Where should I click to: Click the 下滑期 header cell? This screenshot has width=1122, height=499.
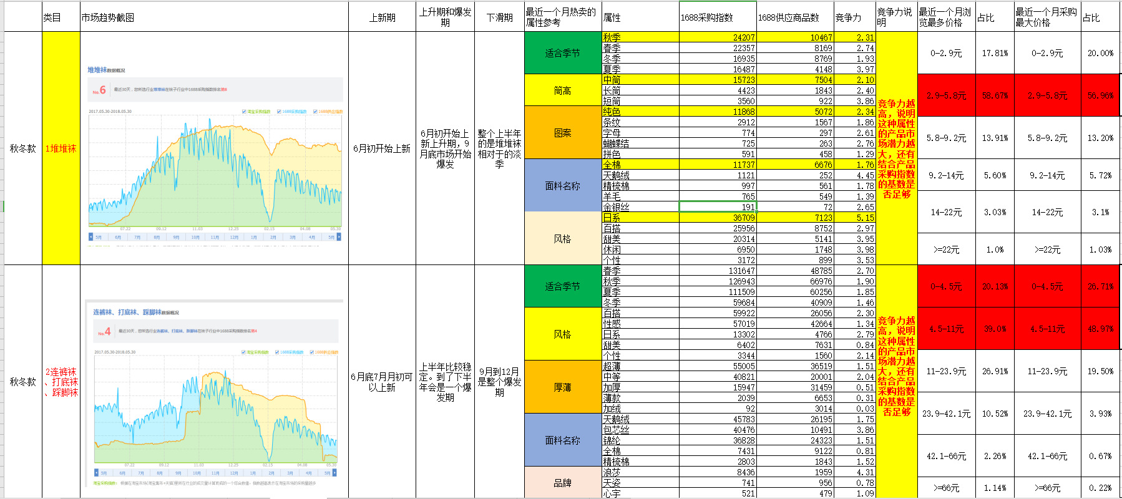coord(499,17)
